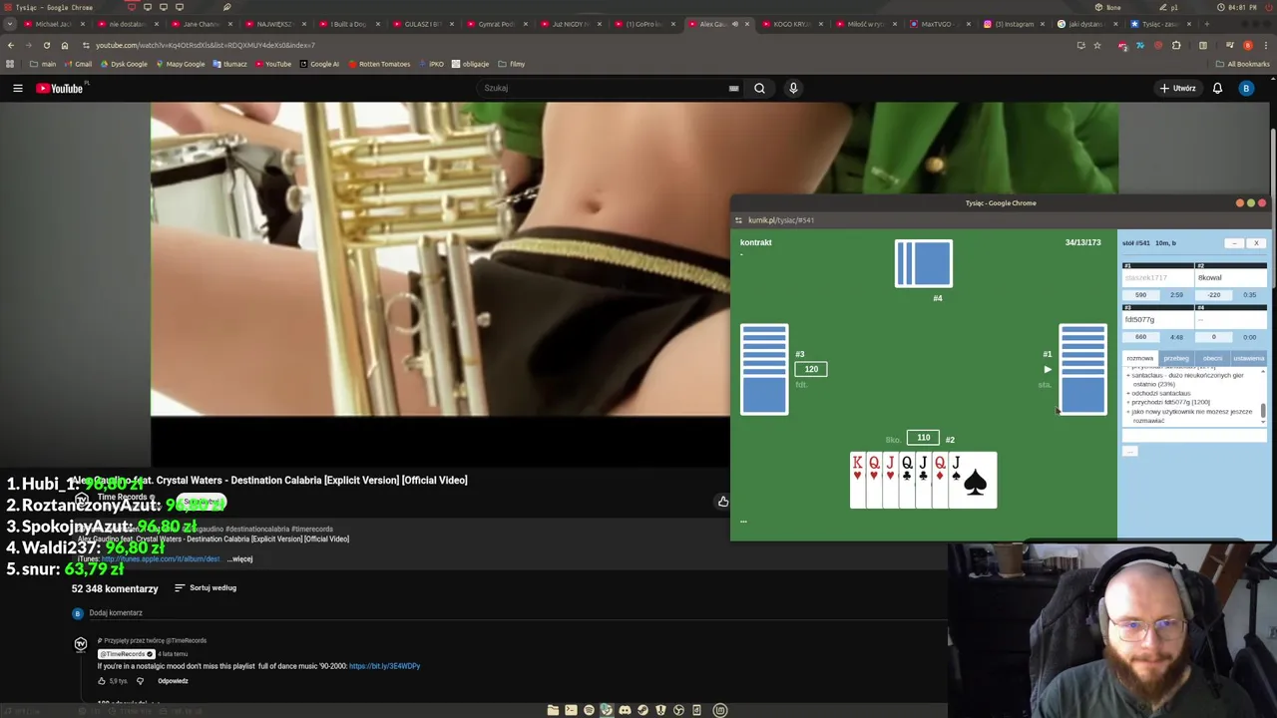Click the chat message input in Tysiąc
The height and width of the screenshot is (718, 1277).
(x=1194, y=435)
